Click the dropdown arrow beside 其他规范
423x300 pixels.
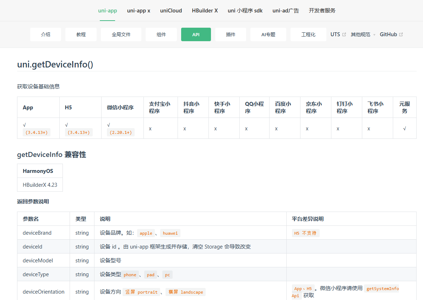click(x=374, y=35)
